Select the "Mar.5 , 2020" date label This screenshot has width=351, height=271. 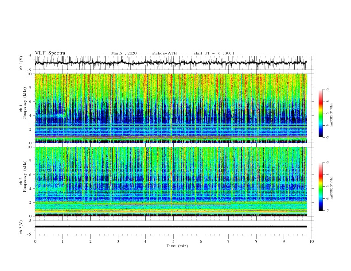click(x=124, y=53)
